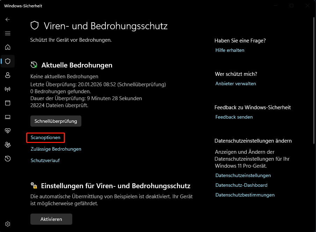Viewport: 316px width, 232px height.
Task: Open Datenschutzbestimmungen link
Action: point(245,195)
